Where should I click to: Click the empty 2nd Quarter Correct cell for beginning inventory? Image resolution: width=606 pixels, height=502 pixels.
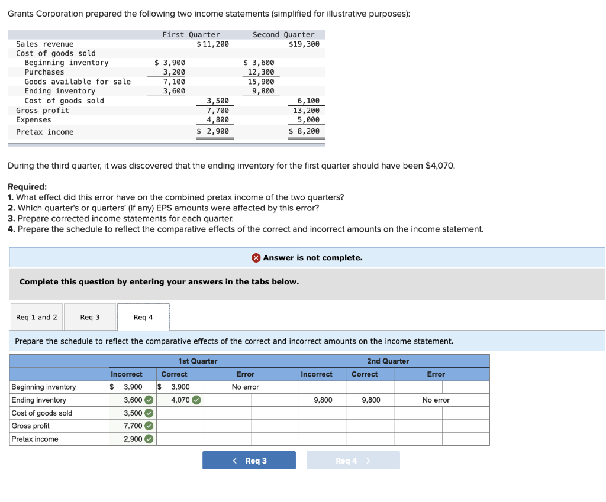coord(370,387)
